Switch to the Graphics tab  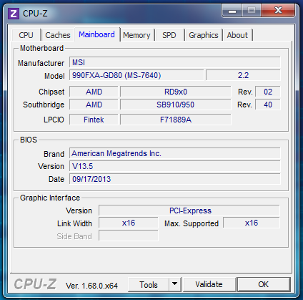(204, 35)
